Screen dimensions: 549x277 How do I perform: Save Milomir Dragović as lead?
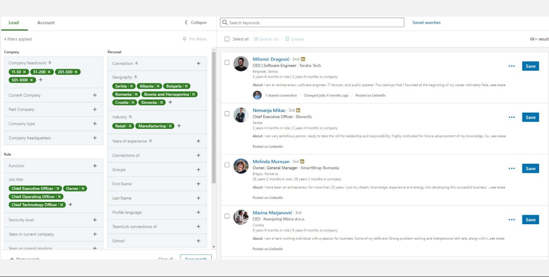[530, 66]
